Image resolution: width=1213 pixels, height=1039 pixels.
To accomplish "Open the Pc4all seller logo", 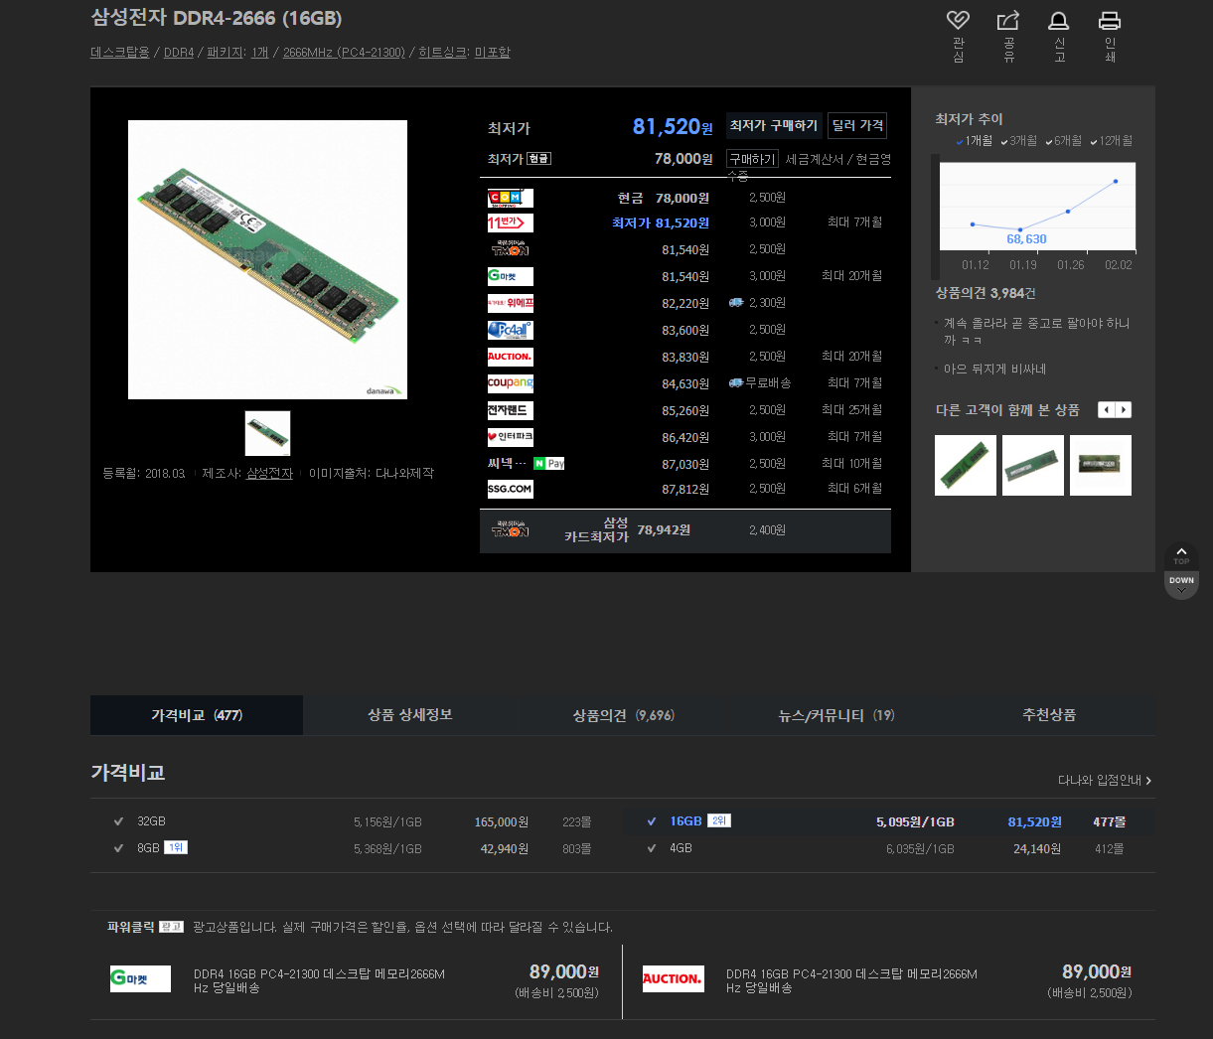I will pos(511,330).
